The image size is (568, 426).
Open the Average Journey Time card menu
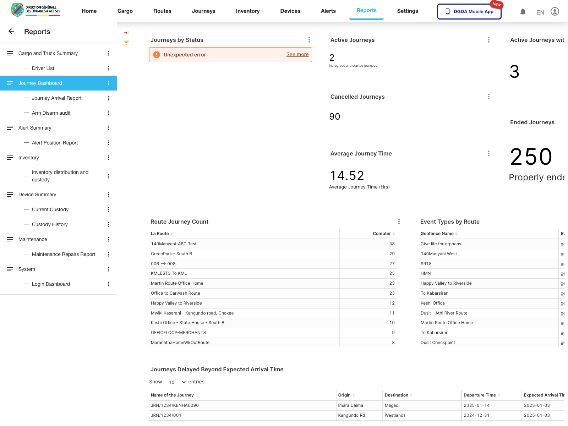coord(489,153)
